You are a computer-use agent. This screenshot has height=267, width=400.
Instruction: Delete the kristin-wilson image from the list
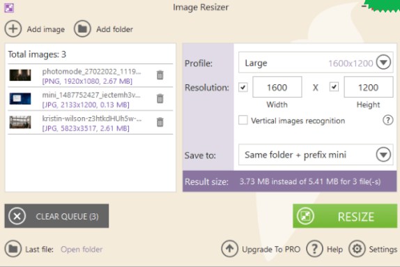(x=160, y=122)
